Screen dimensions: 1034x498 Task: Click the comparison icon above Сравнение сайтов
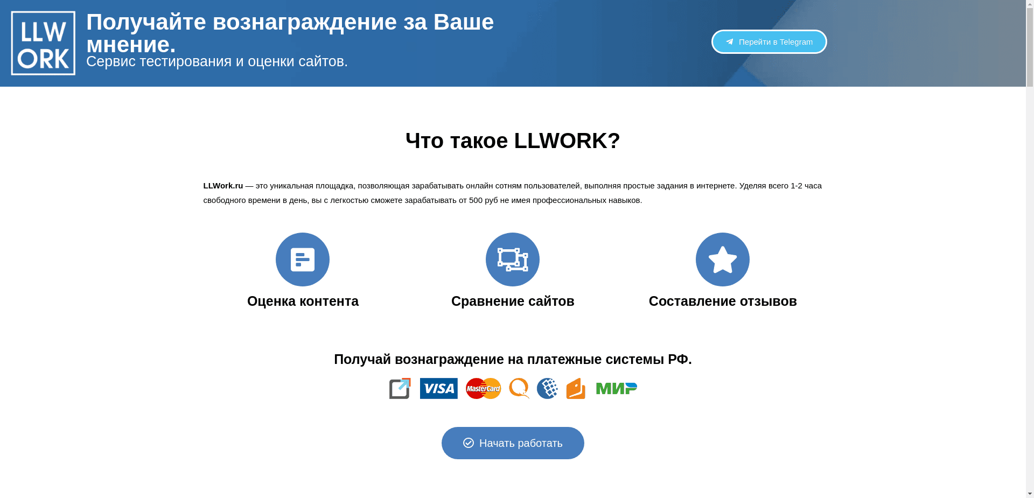512,259
